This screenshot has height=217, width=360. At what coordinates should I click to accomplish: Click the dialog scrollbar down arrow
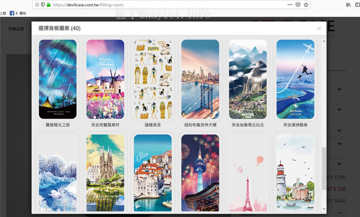324,209
